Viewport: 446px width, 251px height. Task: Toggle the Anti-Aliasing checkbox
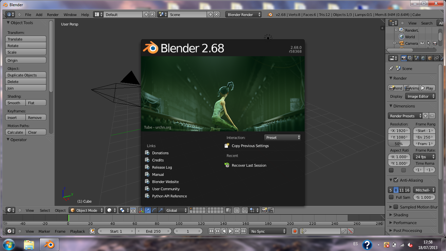[x=396, y=180]
